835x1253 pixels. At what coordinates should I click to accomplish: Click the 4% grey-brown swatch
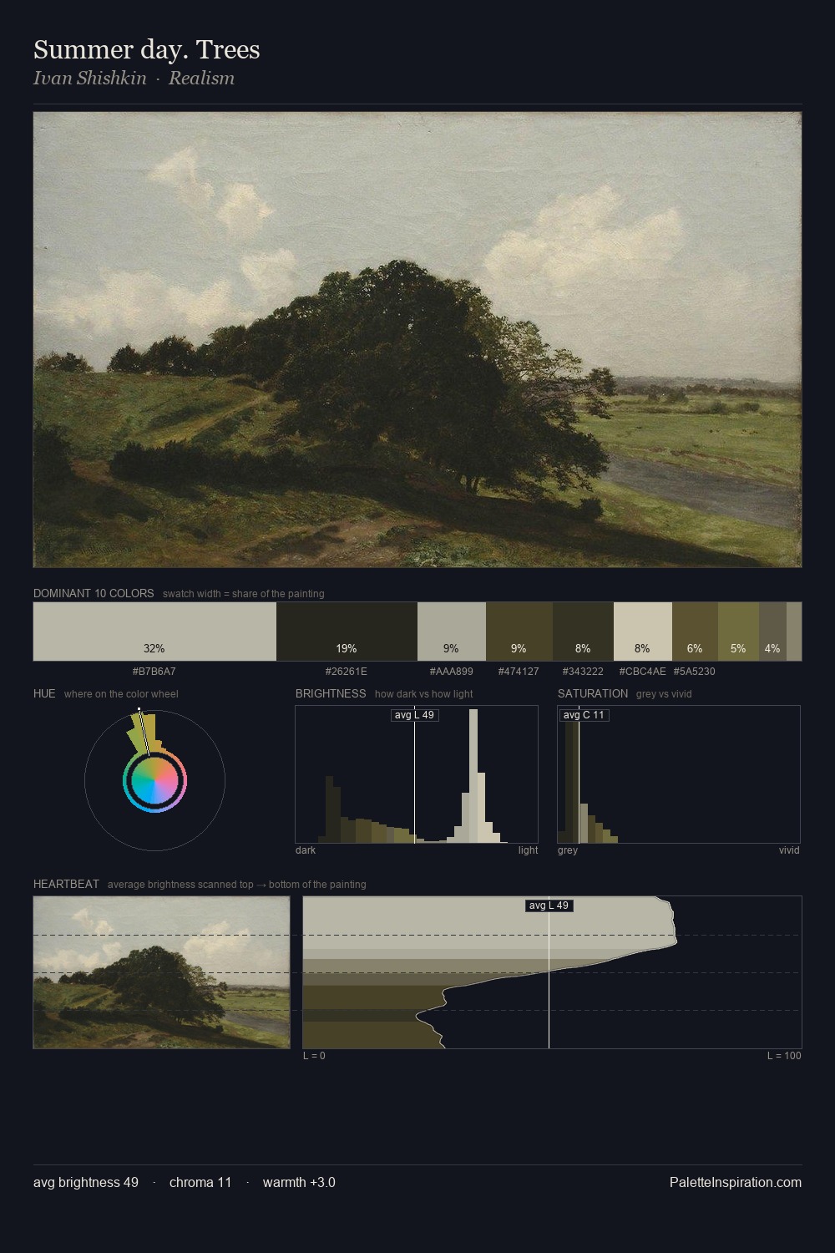point(772,632)
